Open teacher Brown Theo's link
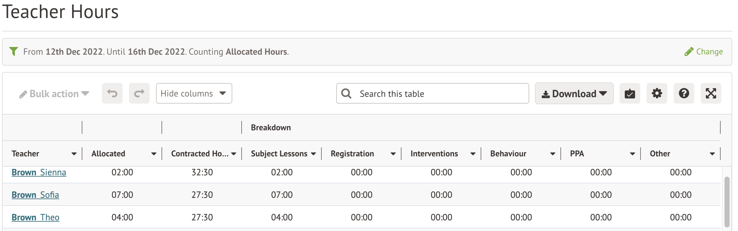738x231 pixels. [35, 217]
